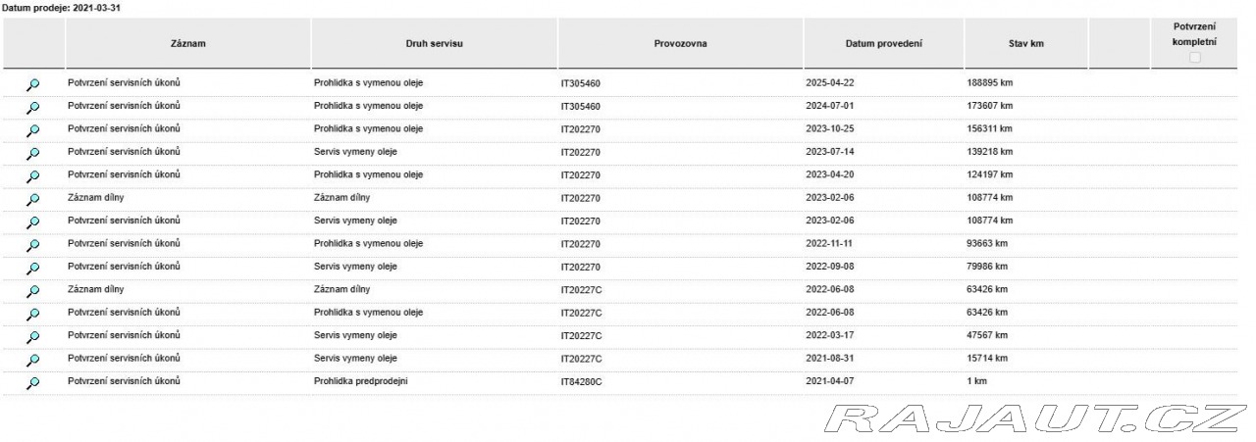
Task: Open magnifier for 108774 km Servis vymeny oleje
Action: point(33,222)
